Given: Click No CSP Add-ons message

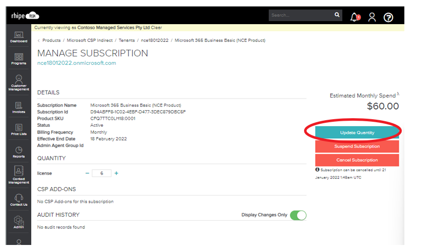Looking at the screenshot, I should coord(75,202).
